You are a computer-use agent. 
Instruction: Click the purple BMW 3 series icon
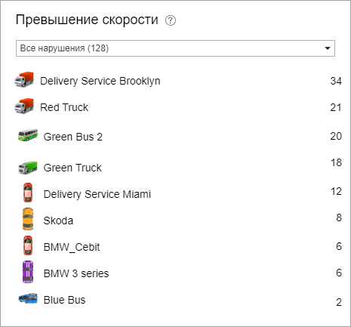[28, 272]
